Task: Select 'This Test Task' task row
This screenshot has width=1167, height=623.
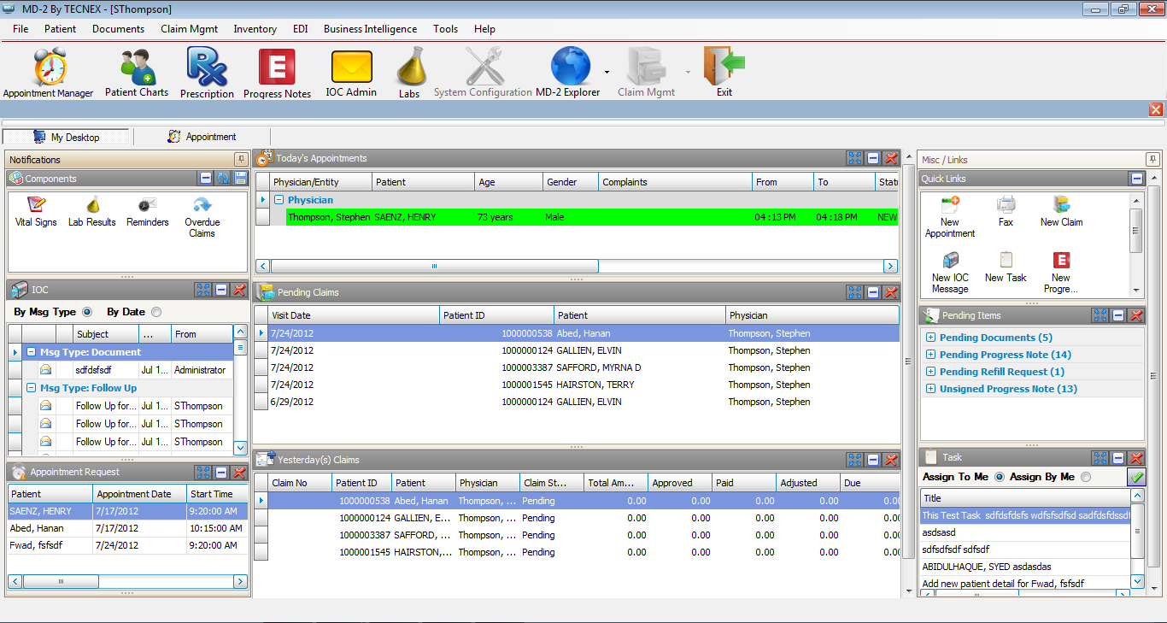Action: click(1025, 515)
